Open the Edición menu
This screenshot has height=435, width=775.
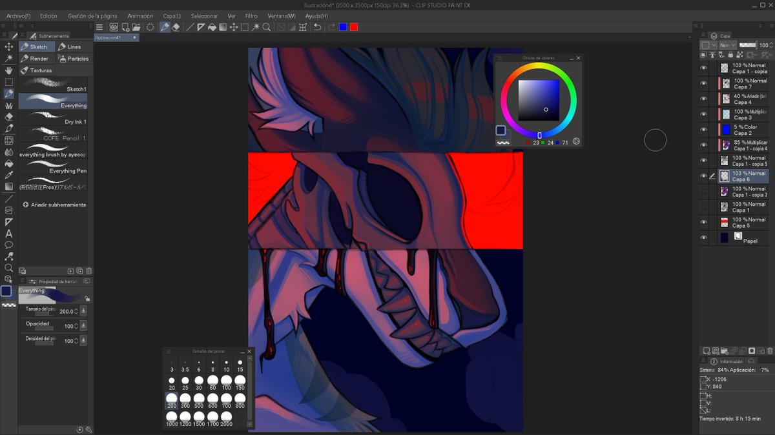[x=48, y=15]
